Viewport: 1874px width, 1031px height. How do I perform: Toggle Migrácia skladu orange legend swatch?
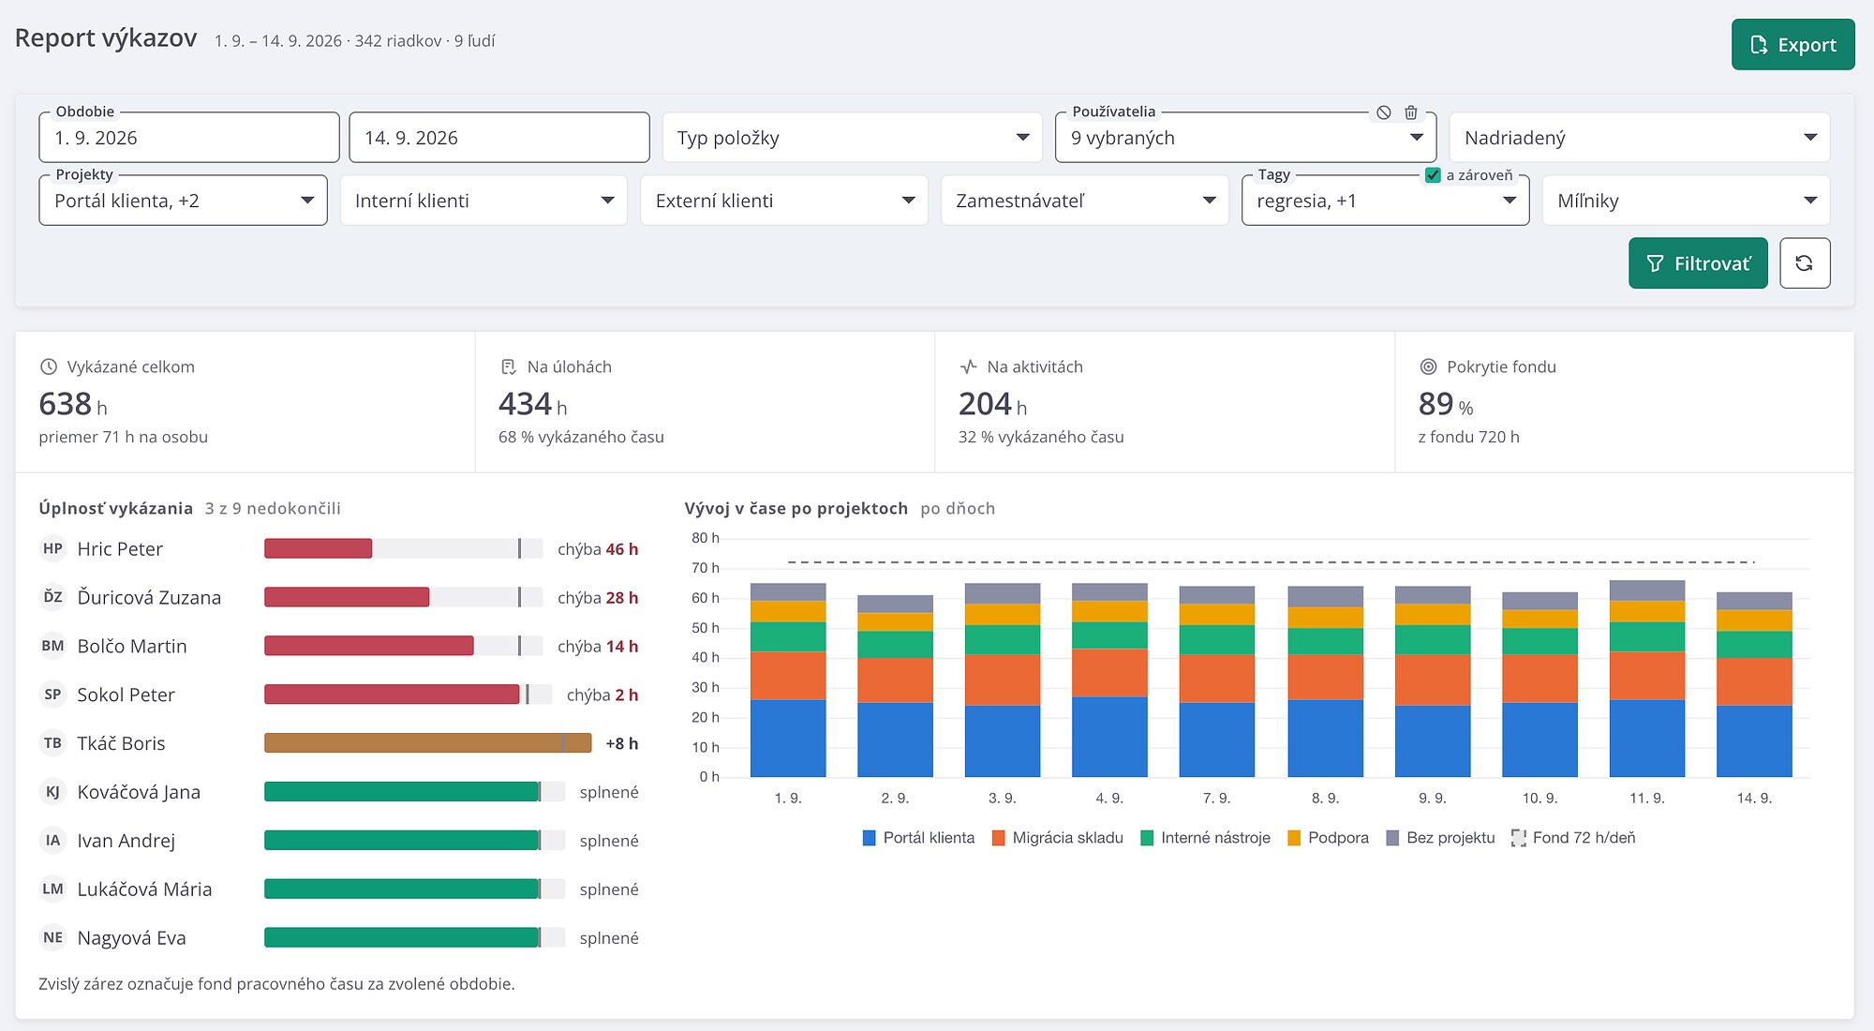tap(999, 838)
